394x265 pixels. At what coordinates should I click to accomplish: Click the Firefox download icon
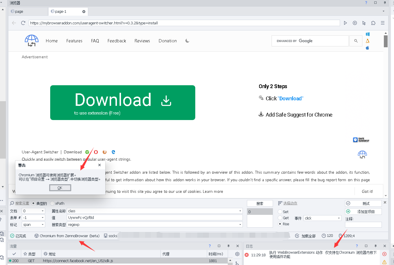point(105,152)
